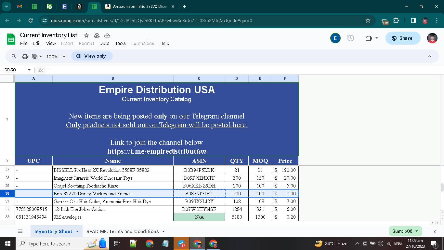
Task: Switch to READ ME: Terms and Conditions sheet
Action: 123,231
